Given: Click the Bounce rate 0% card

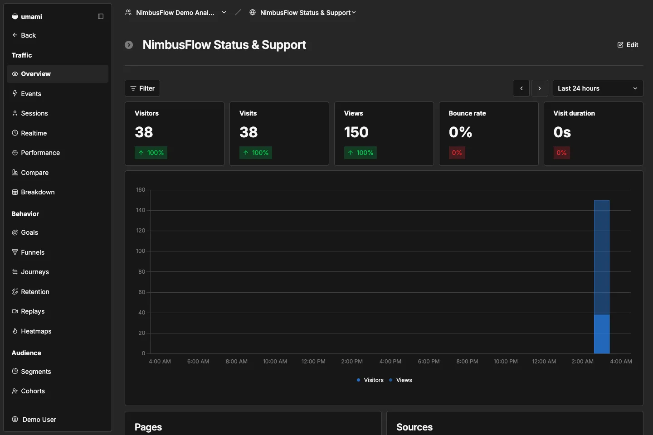Looking at the screenshot, I should (489, 134).
